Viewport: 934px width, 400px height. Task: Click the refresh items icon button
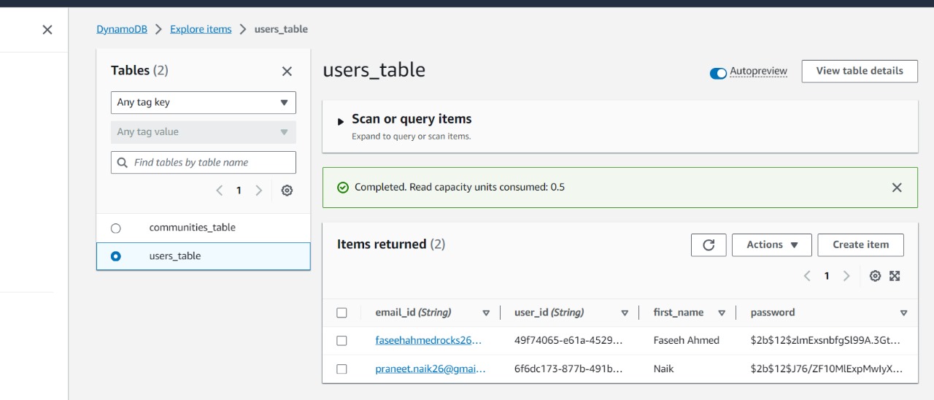(x=709, y=245)
